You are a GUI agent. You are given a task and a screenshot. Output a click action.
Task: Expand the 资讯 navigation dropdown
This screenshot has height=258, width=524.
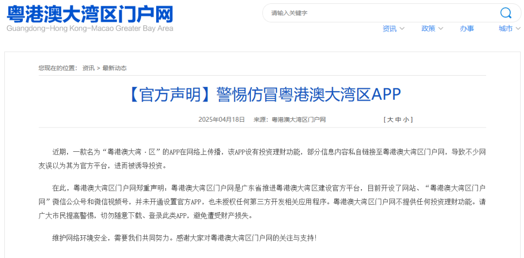tap(389, 29)
